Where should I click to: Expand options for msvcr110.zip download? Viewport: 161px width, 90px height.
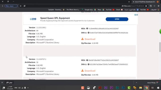tap(136, 83)
